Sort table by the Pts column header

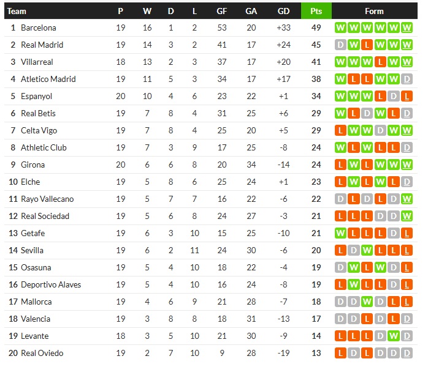[316, 11]
